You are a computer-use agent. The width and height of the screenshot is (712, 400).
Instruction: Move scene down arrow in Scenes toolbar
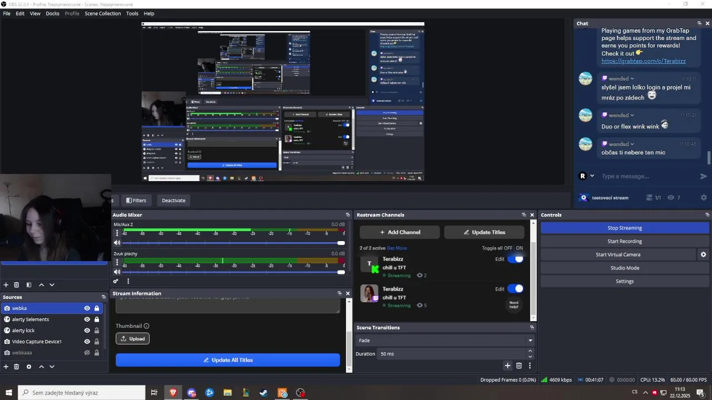(x=52, y=285)
